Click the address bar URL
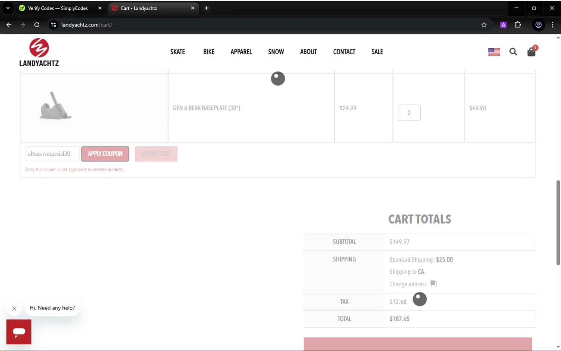The height and width of the screenshot is (351, 561). point(86,25)
